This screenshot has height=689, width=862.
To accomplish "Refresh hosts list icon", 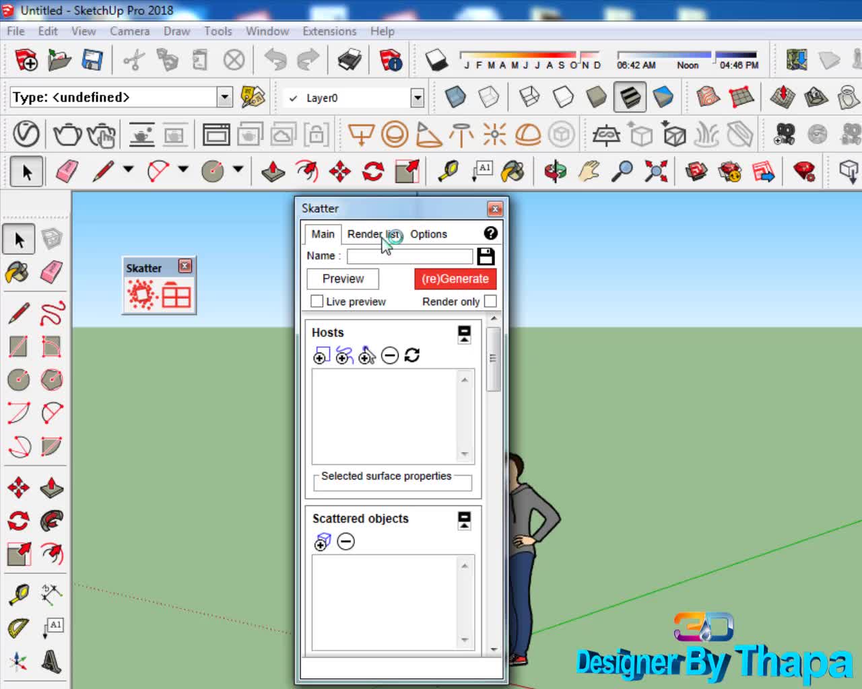I will point(412,355).
